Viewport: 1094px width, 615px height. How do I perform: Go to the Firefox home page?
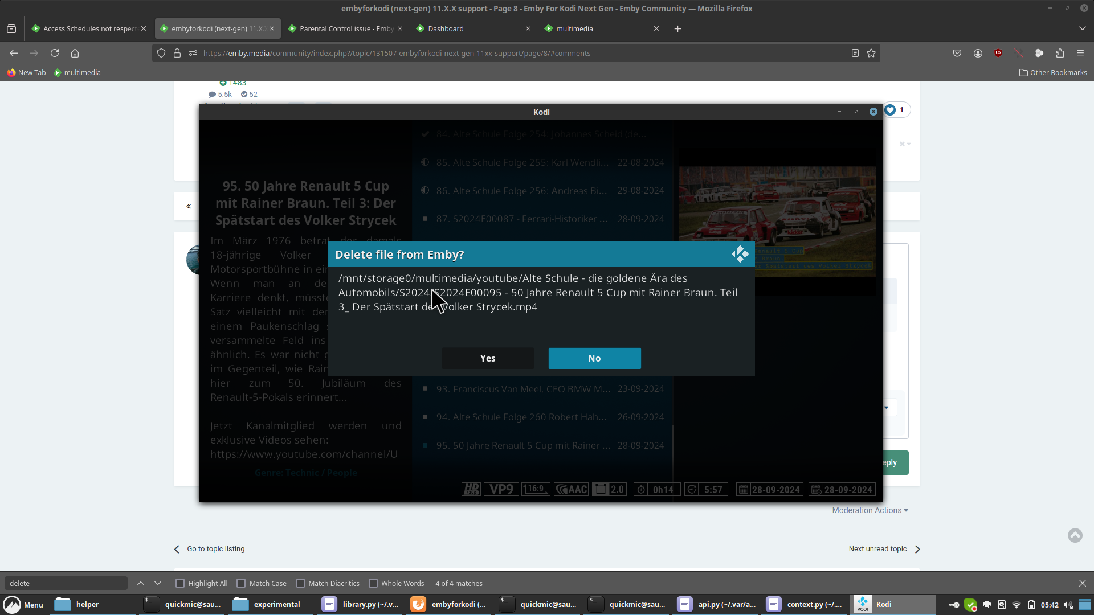coord(75,53)
